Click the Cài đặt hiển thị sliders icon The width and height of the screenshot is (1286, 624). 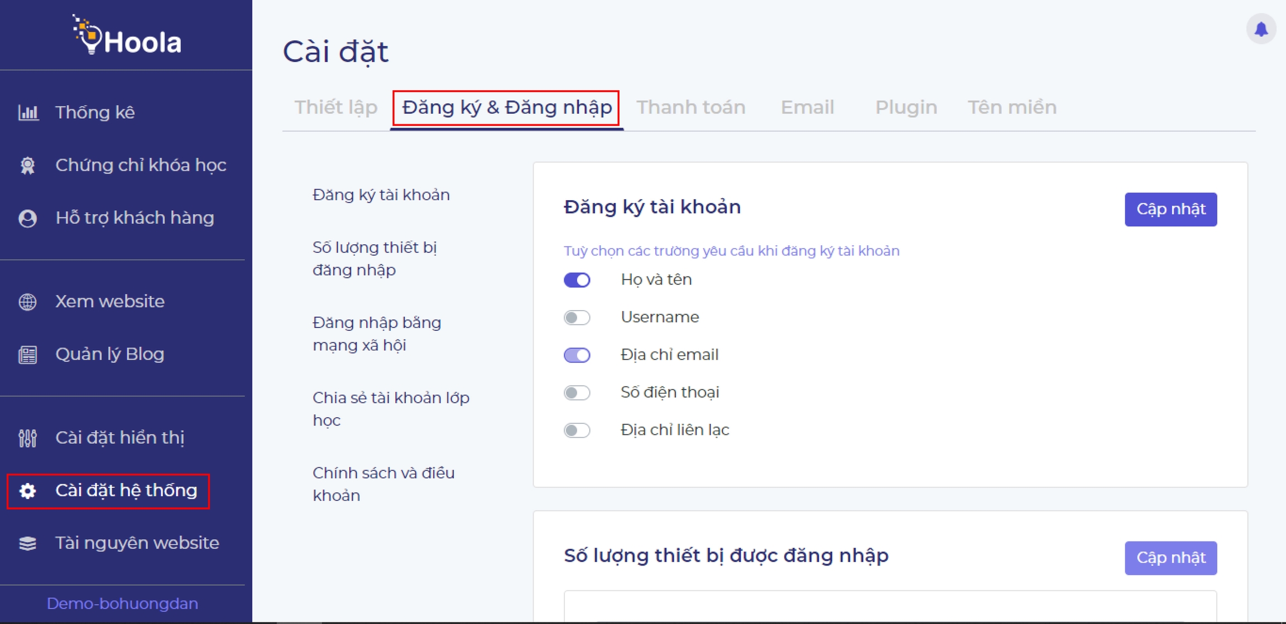(x=28, y=438)
